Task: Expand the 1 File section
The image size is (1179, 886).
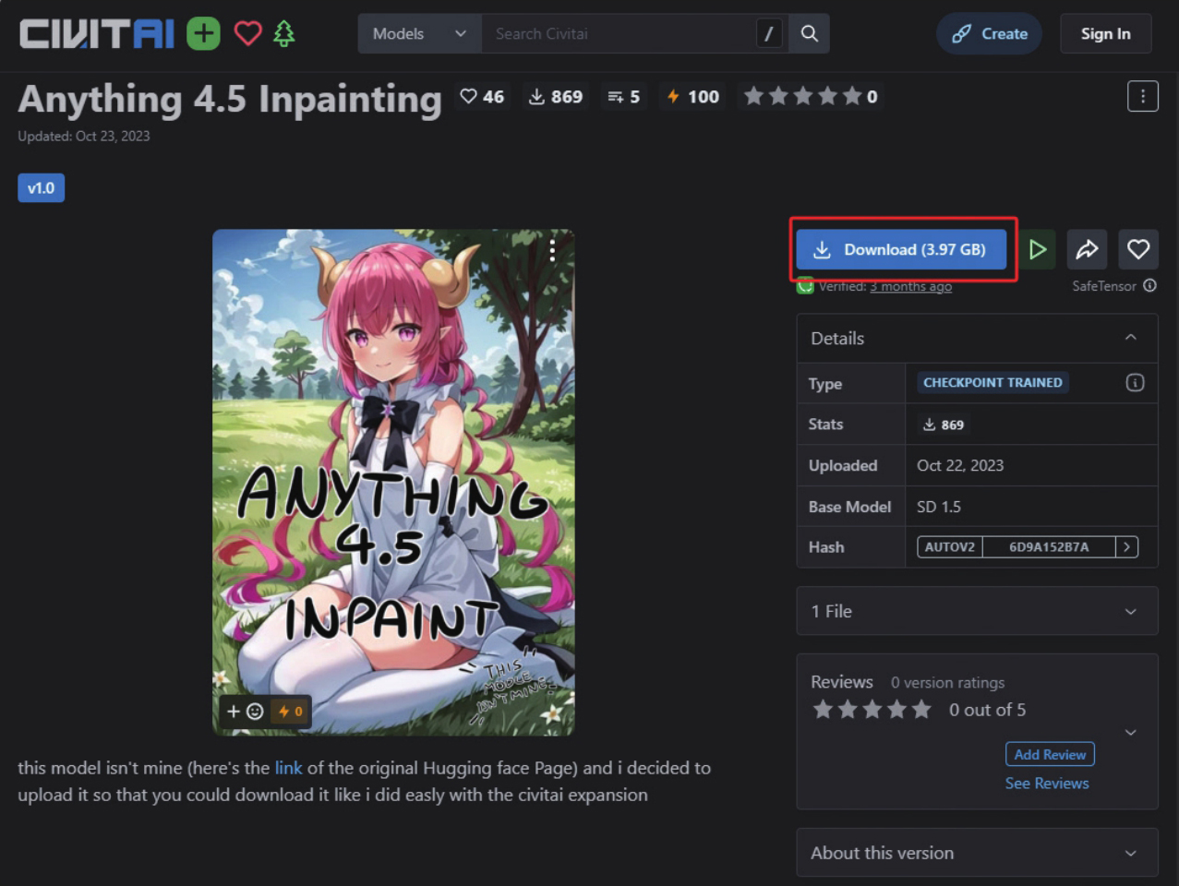Action: tap(977, 611)
